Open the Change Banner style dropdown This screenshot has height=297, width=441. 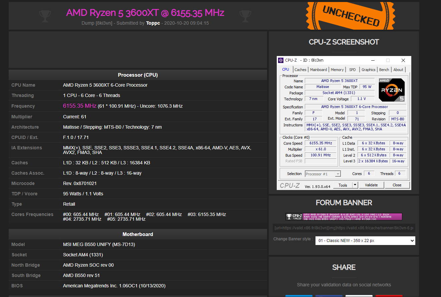tap(365, 241)
